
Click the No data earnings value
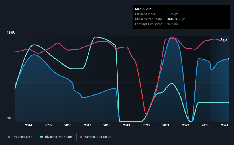coord(172,24)
